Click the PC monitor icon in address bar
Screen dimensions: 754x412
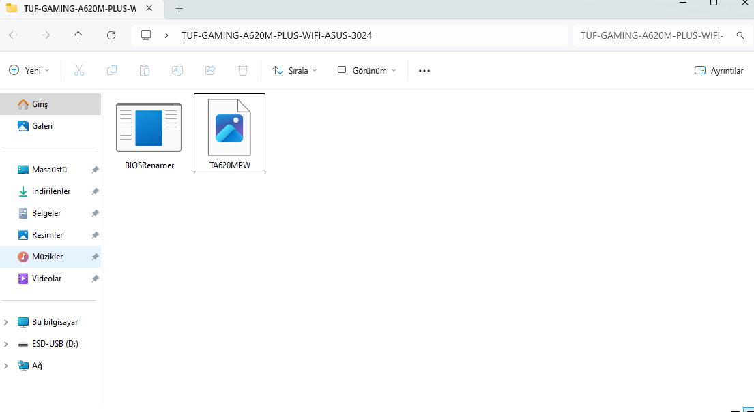146,35
